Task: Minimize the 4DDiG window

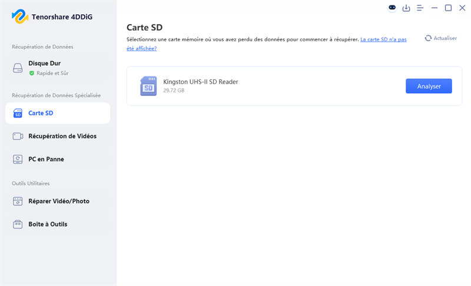Action: point(434,8)
